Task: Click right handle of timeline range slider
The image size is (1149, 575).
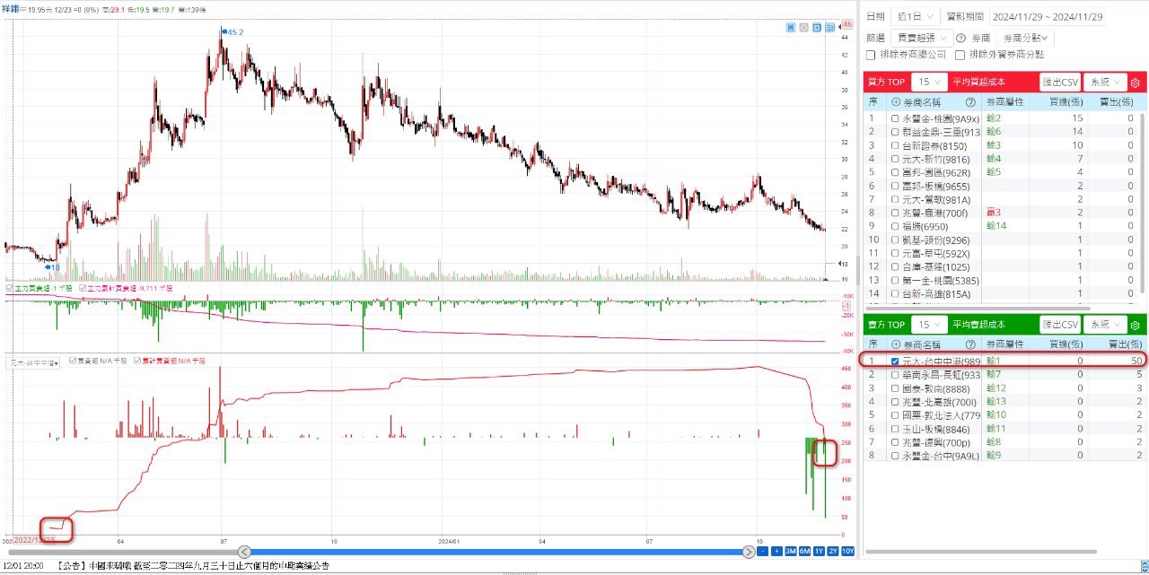Action: point(749,551)
